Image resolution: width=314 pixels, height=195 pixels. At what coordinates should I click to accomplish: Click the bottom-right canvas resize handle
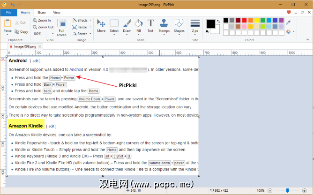coord(199,176)
